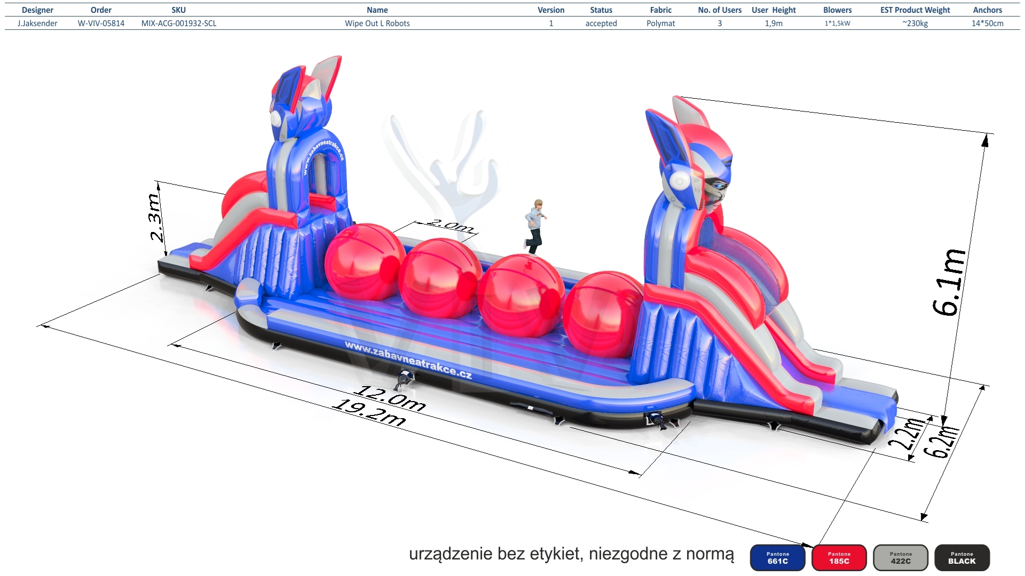Select the Pantone 661C blue swatch
This screenshot has height=576, width=1025.
777,558
